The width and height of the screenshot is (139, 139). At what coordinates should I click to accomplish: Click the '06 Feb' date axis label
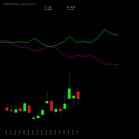(x=46, y=132)
